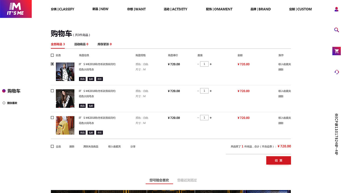Switch to 您最近浏览过 tab
Viewport: 344px width, 193px height.
pos(187,180)
